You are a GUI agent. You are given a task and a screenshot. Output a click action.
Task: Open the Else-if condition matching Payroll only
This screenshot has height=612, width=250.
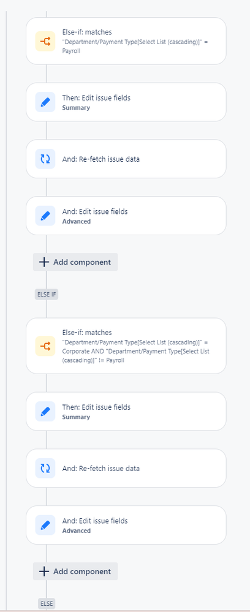click(x=126, y=41)
